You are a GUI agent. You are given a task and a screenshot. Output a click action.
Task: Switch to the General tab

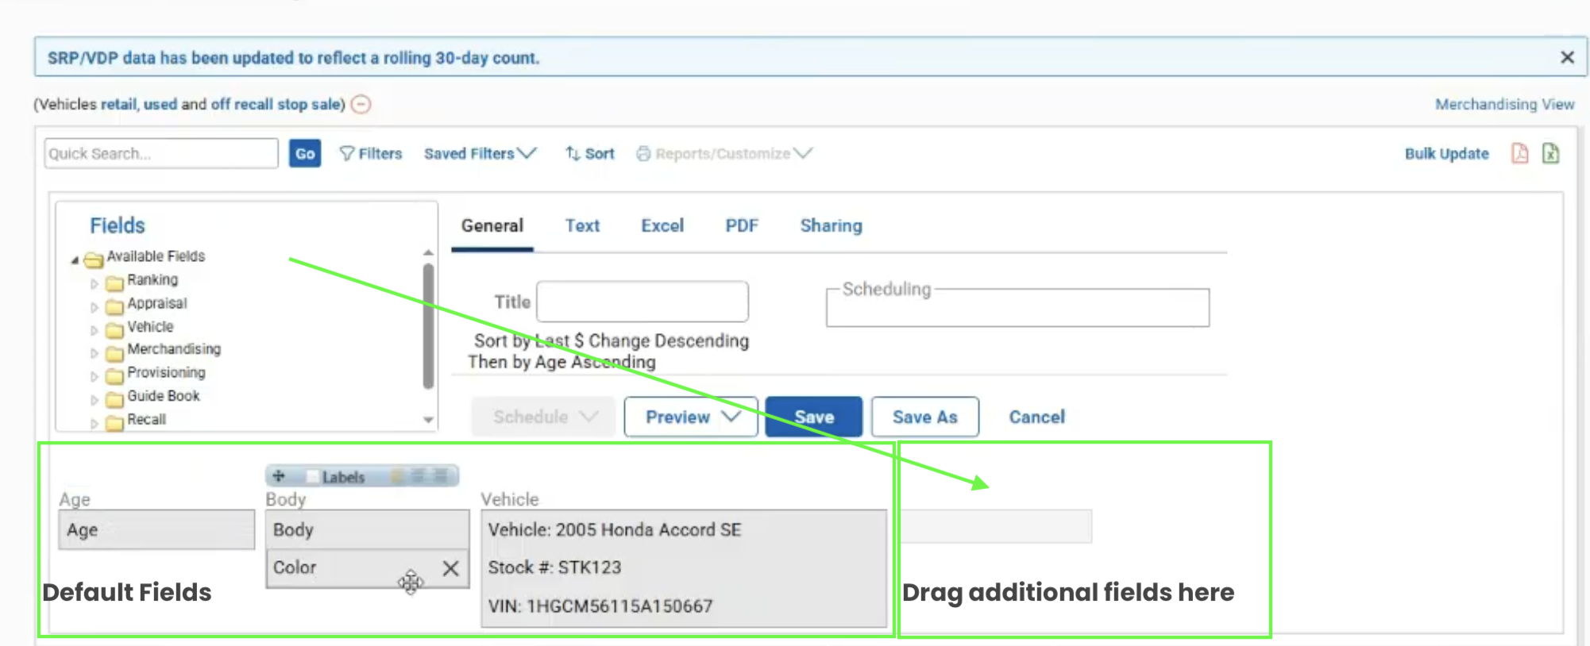pos(492,225)
